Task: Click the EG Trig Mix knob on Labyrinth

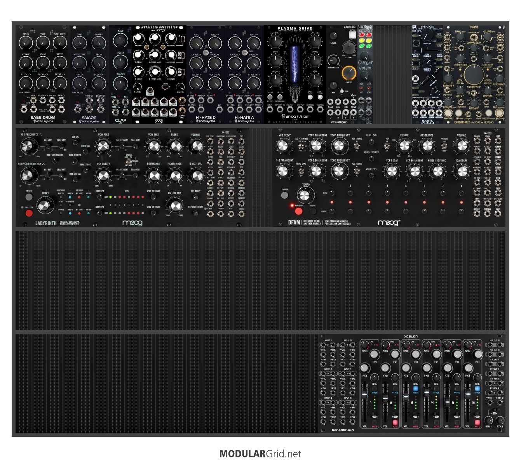Action: [175, 205]
